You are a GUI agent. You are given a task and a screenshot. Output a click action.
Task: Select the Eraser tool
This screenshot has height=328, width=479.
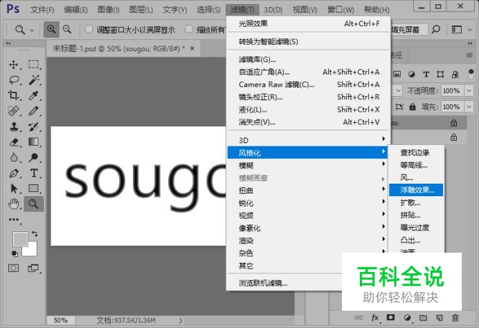[x=14, y=142]
